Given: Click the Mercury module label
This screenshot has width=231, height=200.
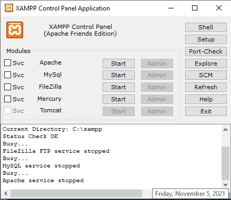Looking at the screenshot, I should (x=49, y=99).
